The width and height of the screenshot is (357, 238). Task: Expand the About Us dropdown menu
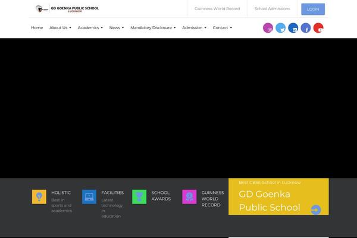[x=60, y=27]
